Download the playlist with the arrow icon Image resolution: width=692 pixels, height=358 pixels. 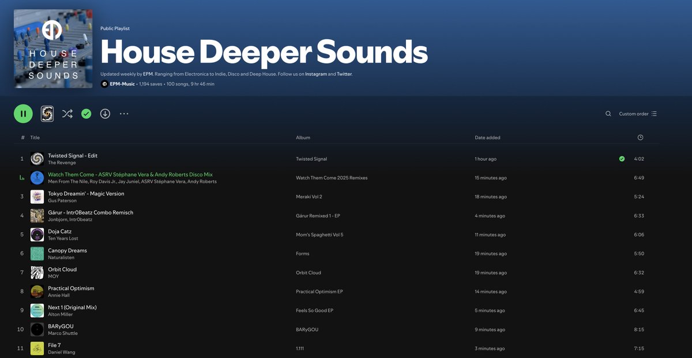pos(105,114)
